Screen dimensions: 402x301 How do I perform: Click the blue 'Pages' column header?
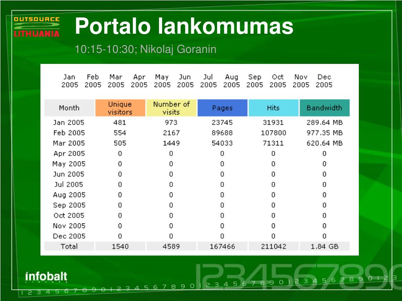click(x=222, y=108)
